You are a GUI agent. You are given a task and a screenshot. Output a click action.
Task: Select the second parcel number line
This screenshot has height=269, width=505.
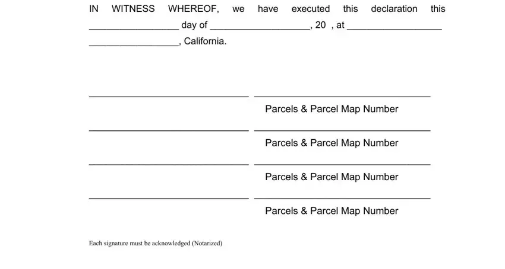[342, 130]
